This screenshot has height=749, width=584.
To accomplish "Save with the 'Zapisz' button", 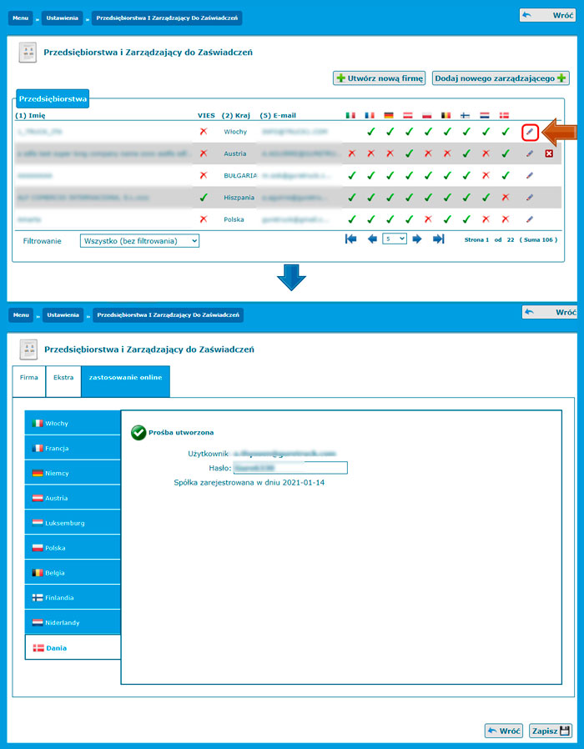I will (551, 731).
